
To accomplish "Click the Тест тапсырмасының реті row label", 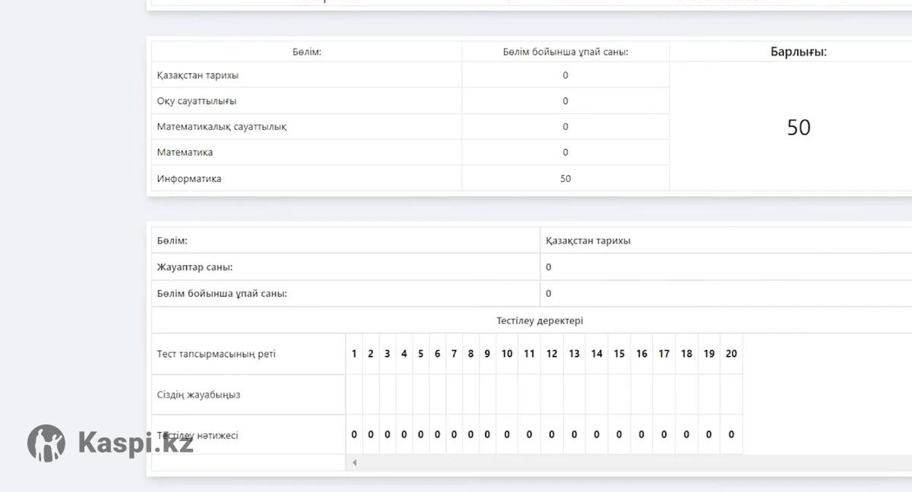I will click(216, 354).
